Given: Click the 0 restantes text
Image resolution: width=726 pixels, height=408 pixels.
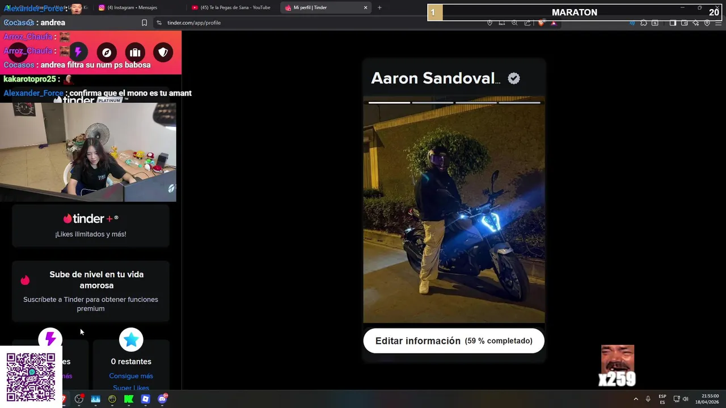Looking at the screenshot, I should pyautogui.click(x=131, y=362).
